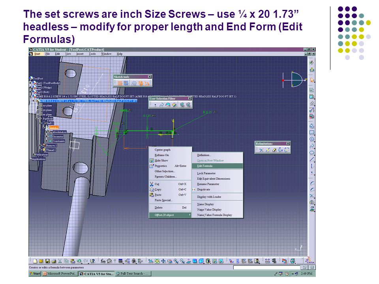Select the Circle tool icon
The image size is (379, 284).
pos(312,139)
